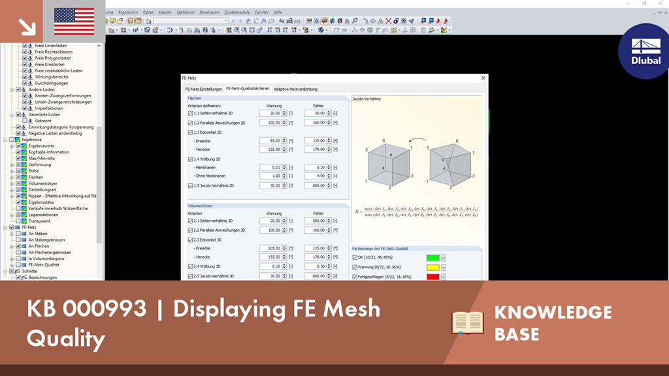Click the rainbow icon beside Stäbe
Image resolution: width=669 pixels, height=376 pixels.
coord(24,171)
